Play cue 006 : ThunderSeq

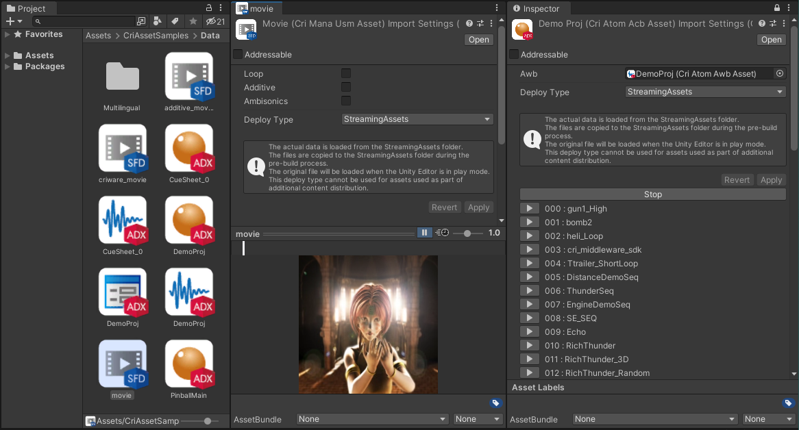[530, 291]
